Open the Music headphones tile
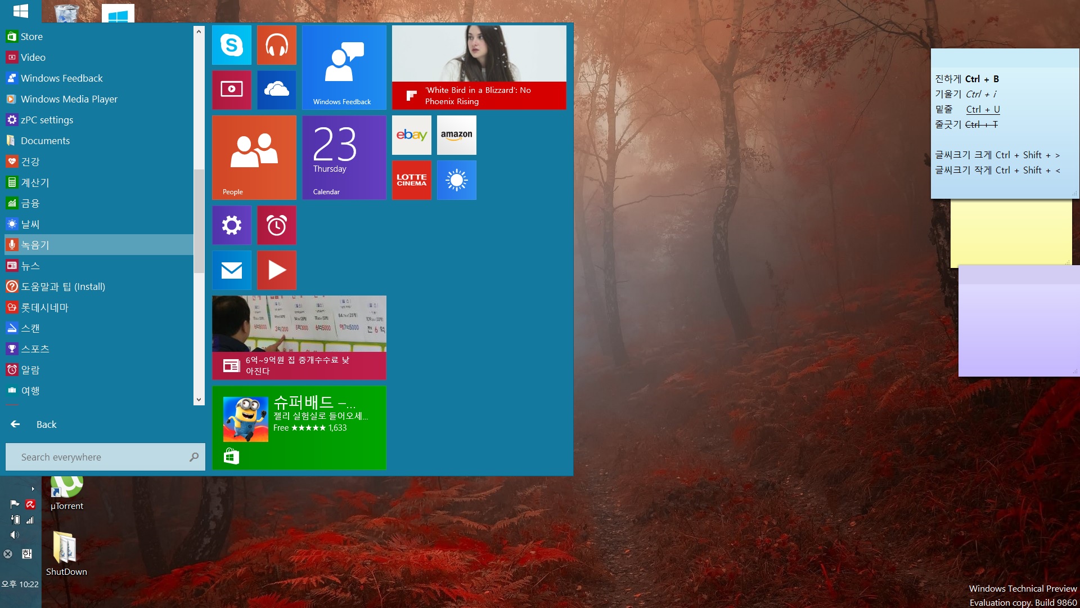1080x608 pixels. click(276, 45)
